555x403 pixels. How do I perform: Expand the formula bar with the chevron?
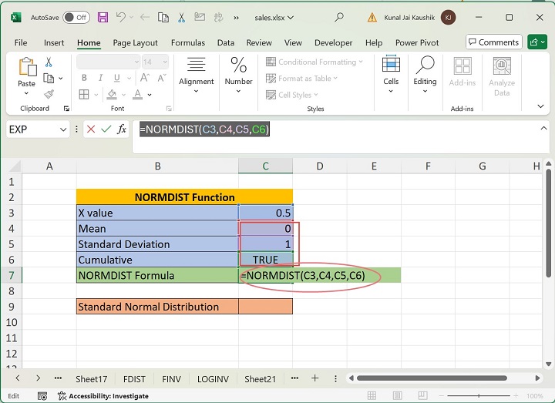point(544,129)
